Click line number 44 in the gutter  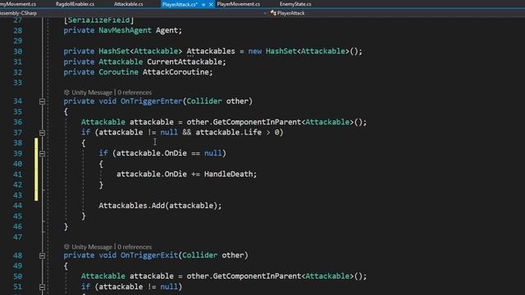(x=18, y=206)
